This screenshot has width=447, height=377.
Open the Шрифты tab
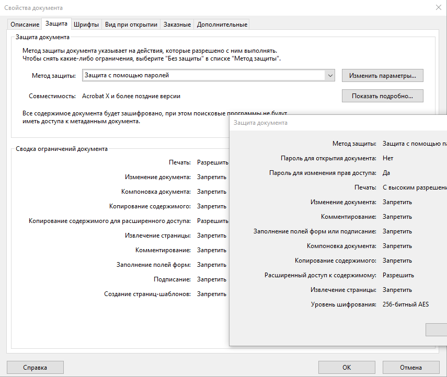86,25
